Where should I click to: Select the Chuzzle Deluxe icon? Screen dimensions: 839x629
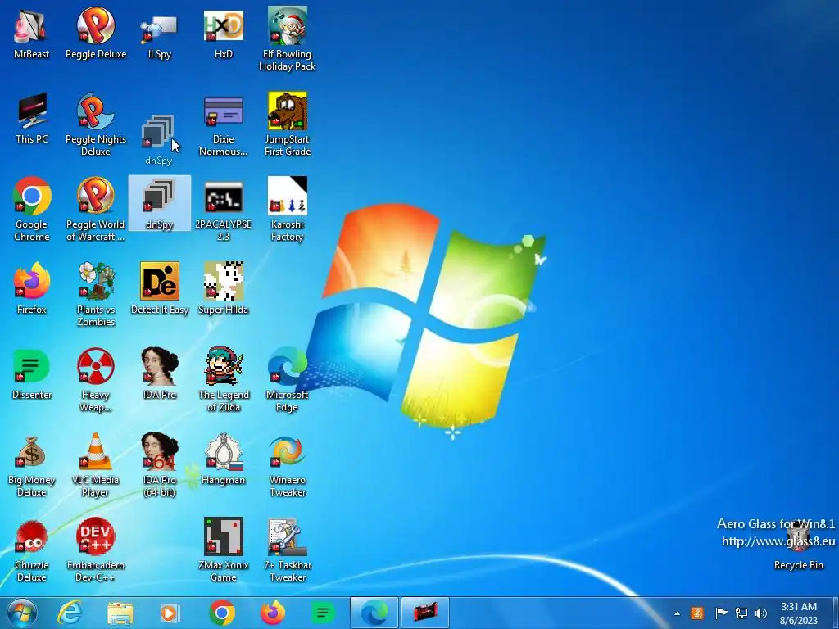point(32,550)
